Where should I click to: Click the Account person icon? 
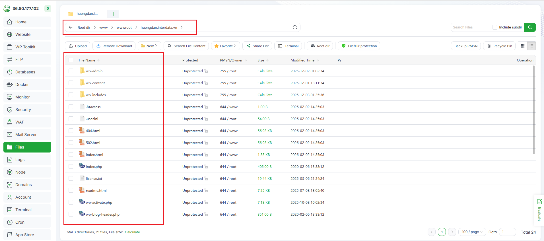click(10, 197)
